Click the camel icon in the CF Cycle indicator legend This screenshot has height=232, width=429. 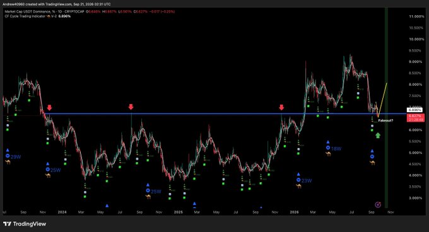coord(49,16)
